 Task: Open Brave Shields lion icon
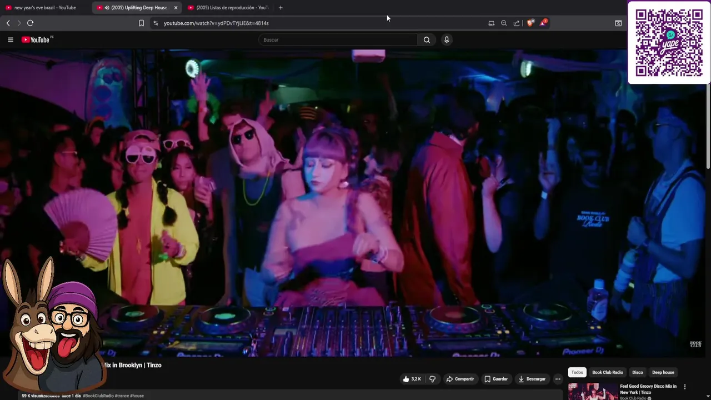point(530,23)
